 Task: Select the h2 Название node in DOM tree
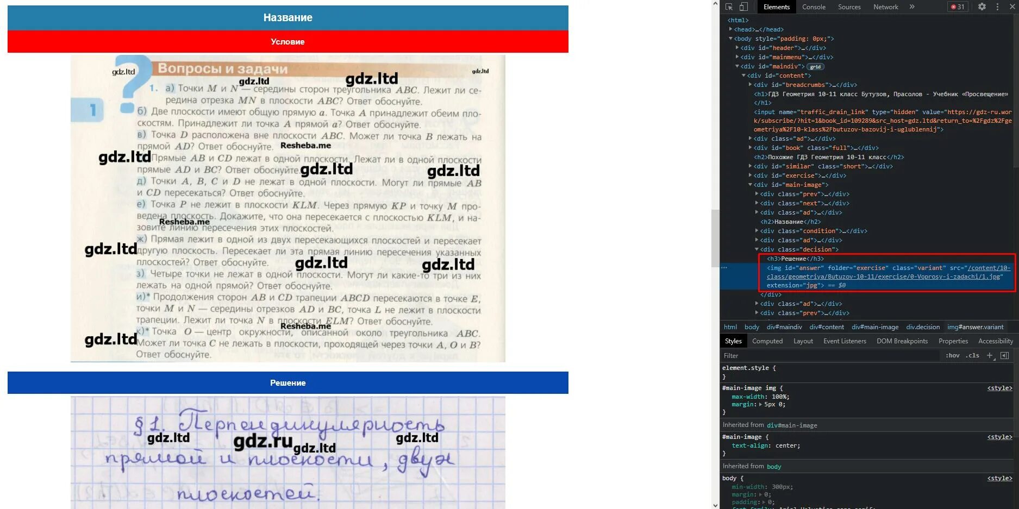tap(790, 222)
